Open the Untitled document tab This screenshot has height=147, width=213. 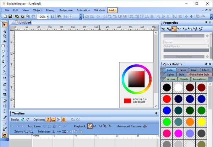(x=25, y=23)
